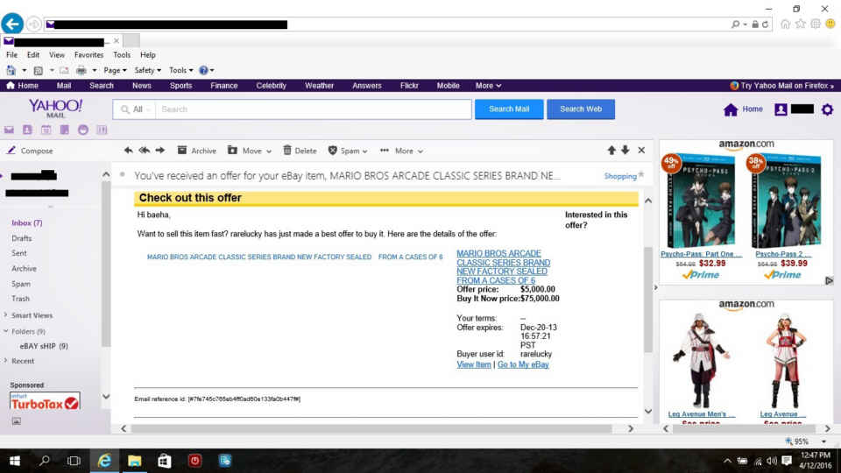The height and width of the screenshot is (473, 841).
Task: Click the TurboTax sponsored ad
Action: pos(45,402)
